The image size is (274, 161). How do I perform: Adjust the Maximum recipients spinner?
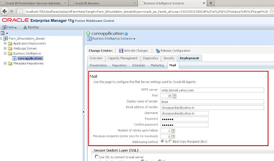click(173, 136)
